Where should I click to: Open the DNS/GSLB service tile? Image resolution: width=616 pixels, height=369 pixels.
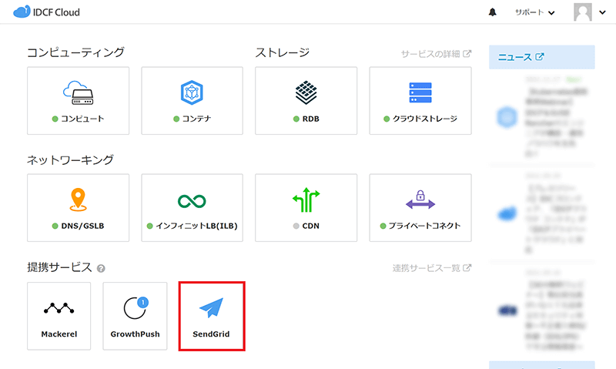(x=78, y=207)
